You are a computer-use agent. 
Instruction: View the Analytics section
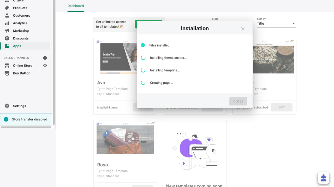pos(20,23)
